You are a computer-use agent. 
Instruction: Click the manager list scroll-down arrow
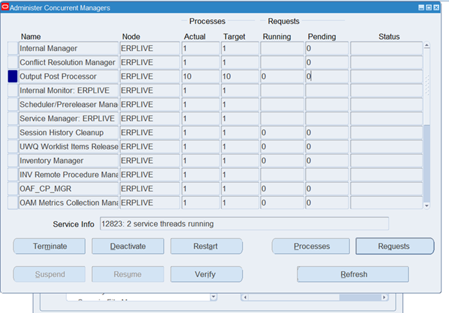click(427, 206)
